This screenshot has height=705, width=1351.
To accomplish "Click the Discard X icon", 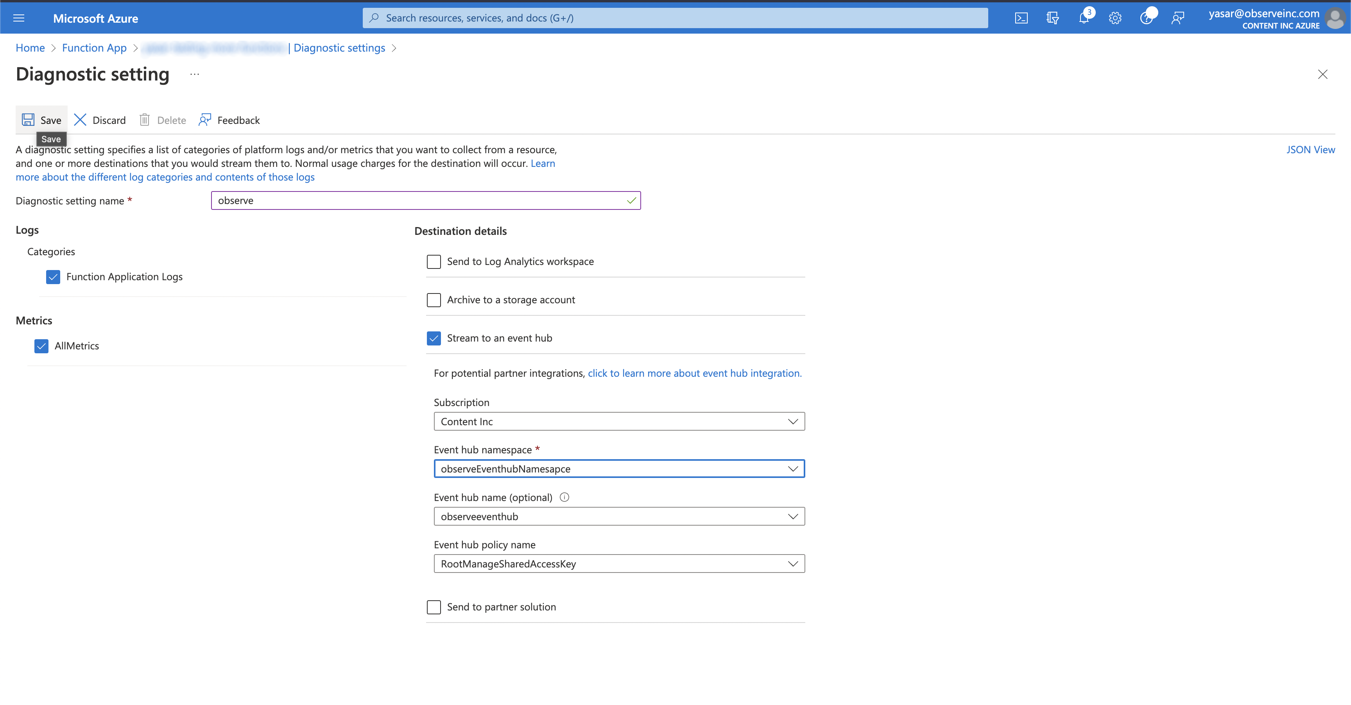I will [80, 120].
